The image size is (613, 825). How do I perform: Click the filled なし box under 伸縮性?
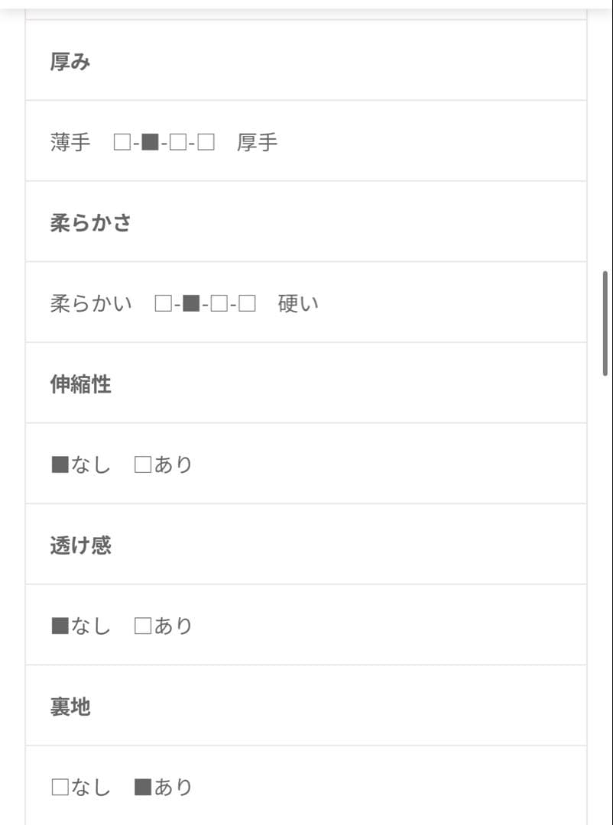pos(60,464)
